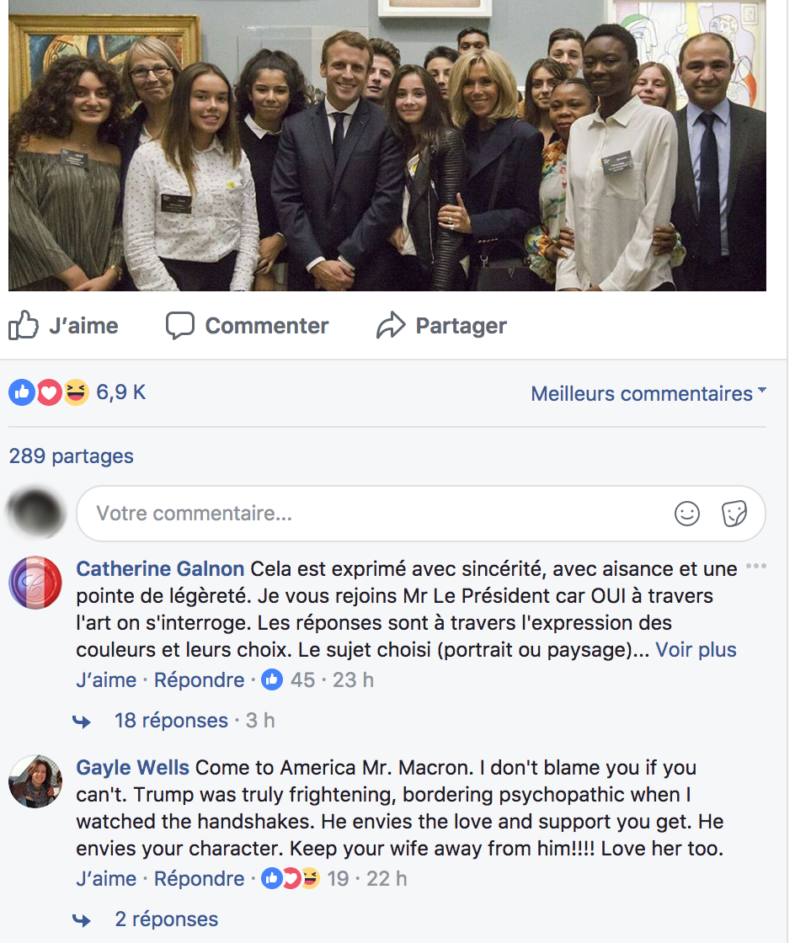Viewport: 795px width, 943px height.
Task: Open Catherine Galnon's profile picture
Action: pos(35,583)
